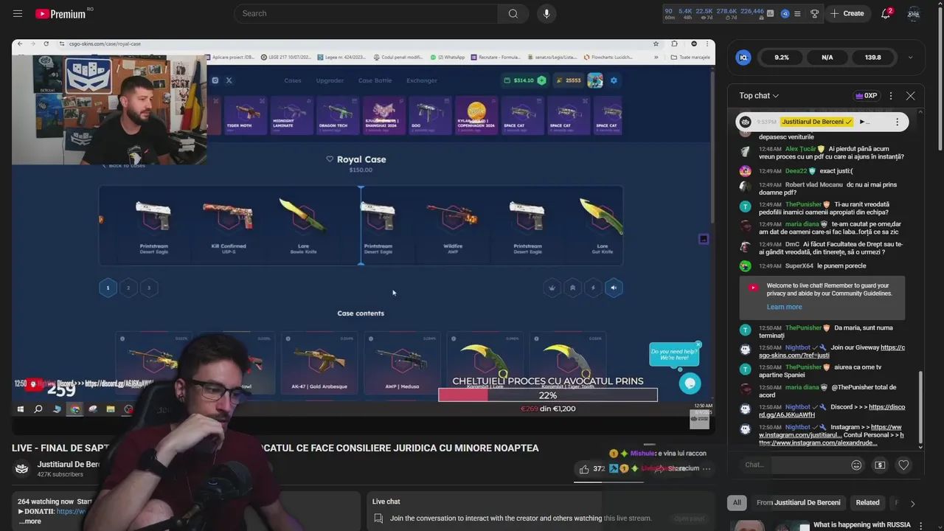Click the donation goal progress bar
944x531 pixels.
(548, 395)
